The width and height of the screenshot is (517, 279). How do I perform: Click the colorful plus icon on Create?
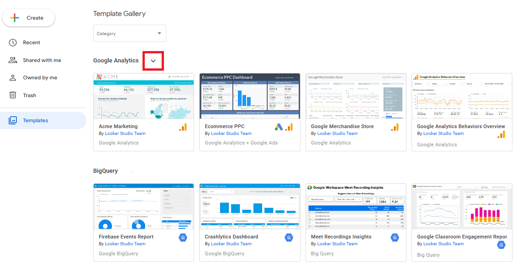click(x=15, y=18)
